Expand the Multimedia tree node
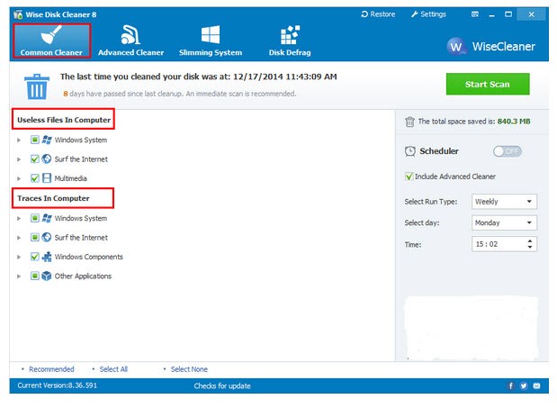The height and width of the screenshot is (408, 557). coord(19,178)
